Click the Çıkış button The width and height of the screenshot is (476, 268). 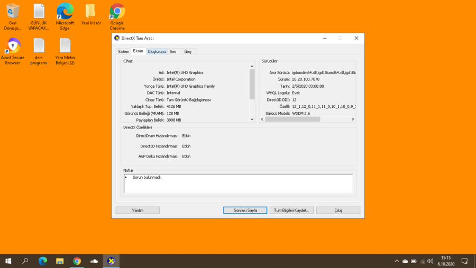[338, 210]
